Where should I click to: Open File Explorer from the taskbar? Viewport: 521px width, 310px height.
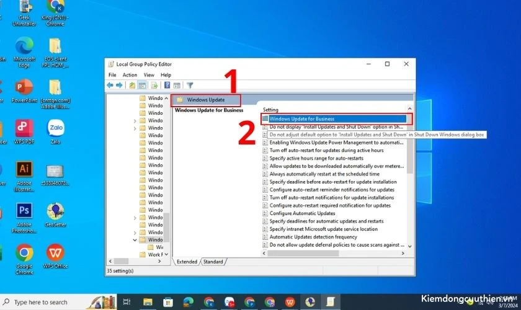tap(148, 302)
